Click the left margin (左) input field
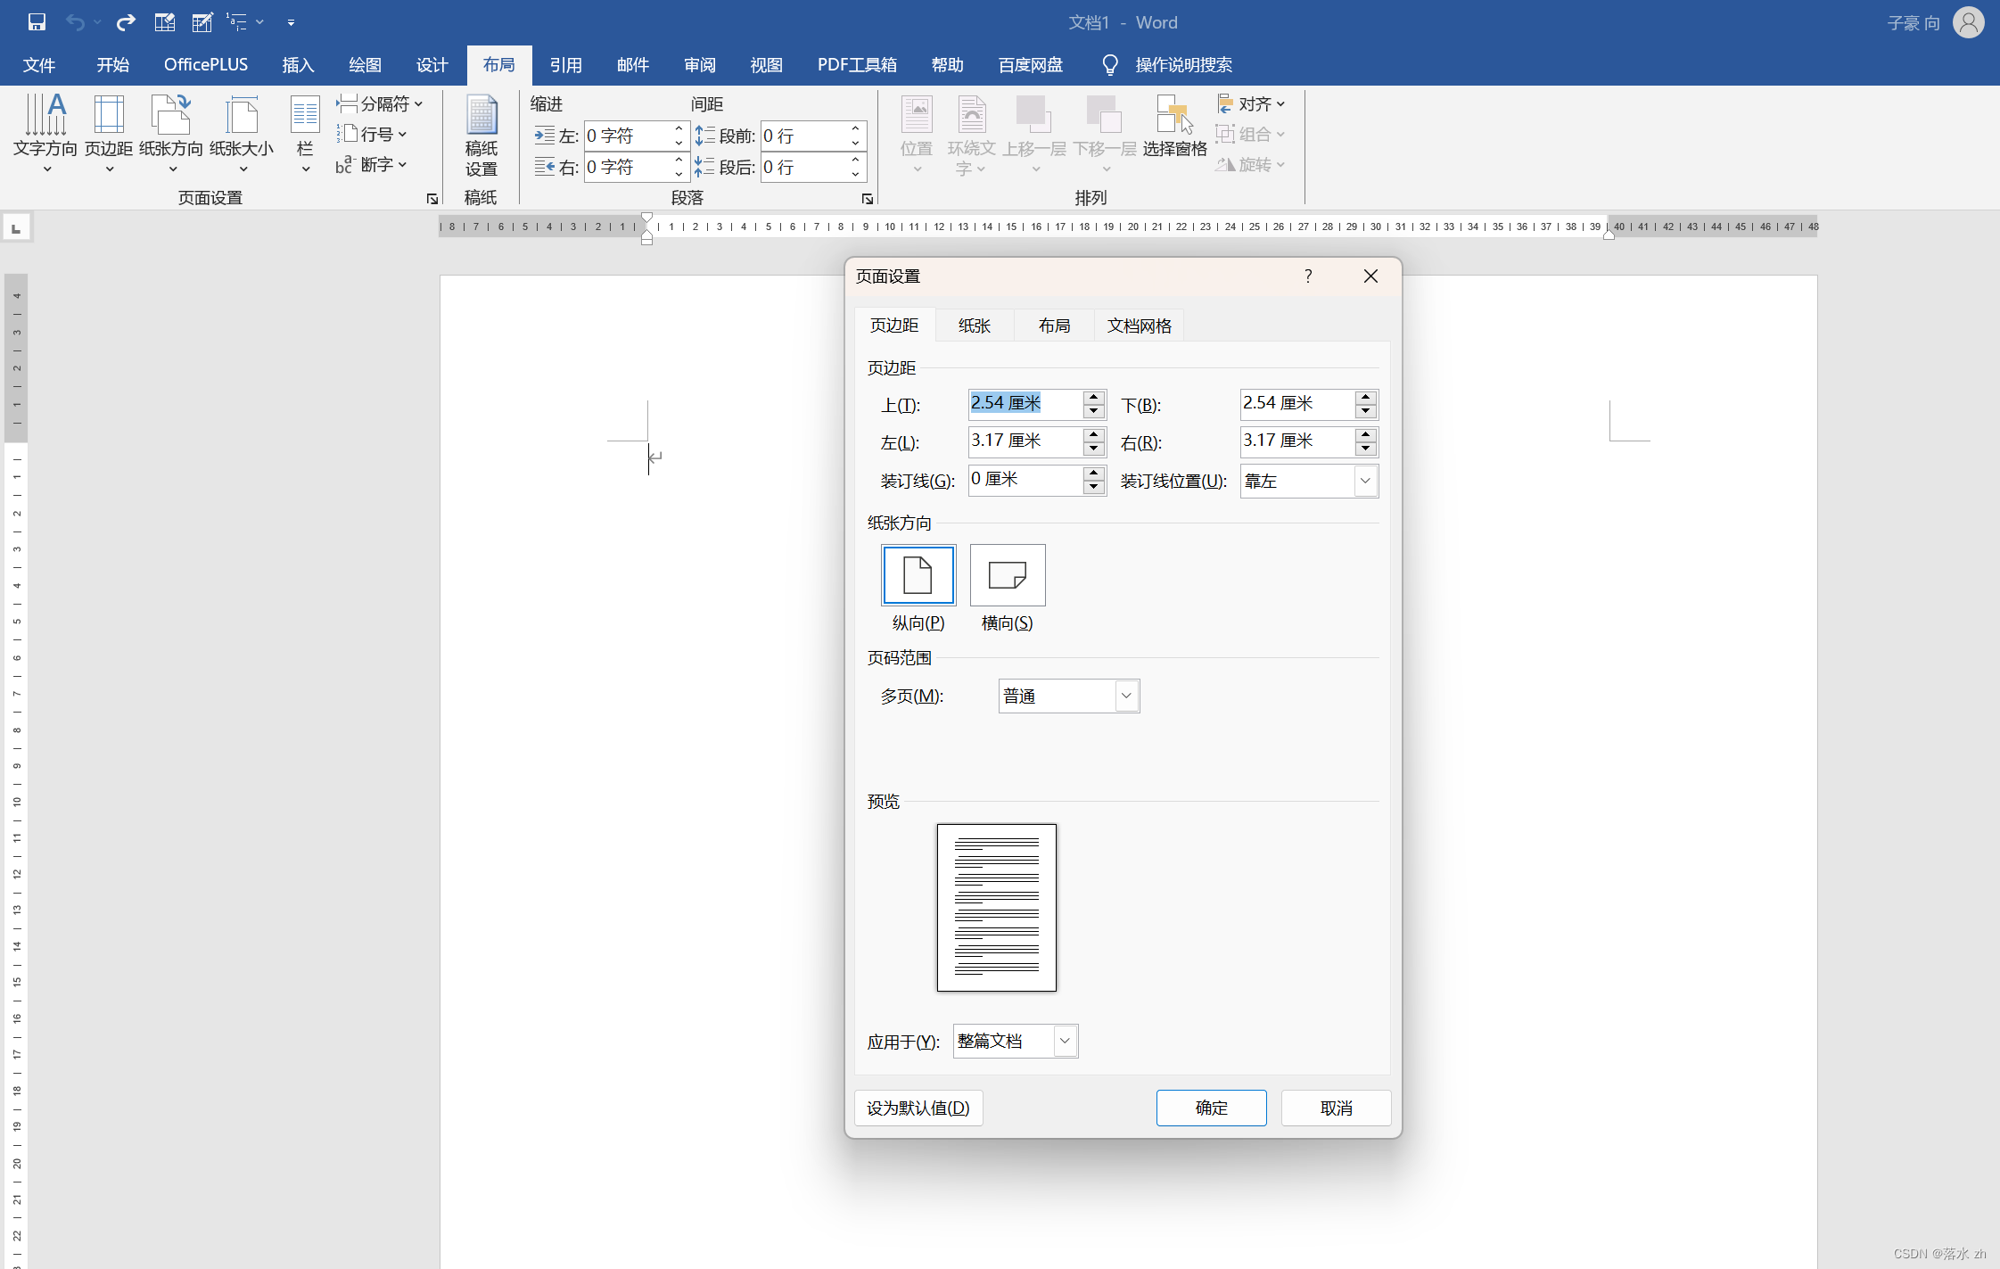This screenshot has width=2000, height=1269. (1025, 441)
